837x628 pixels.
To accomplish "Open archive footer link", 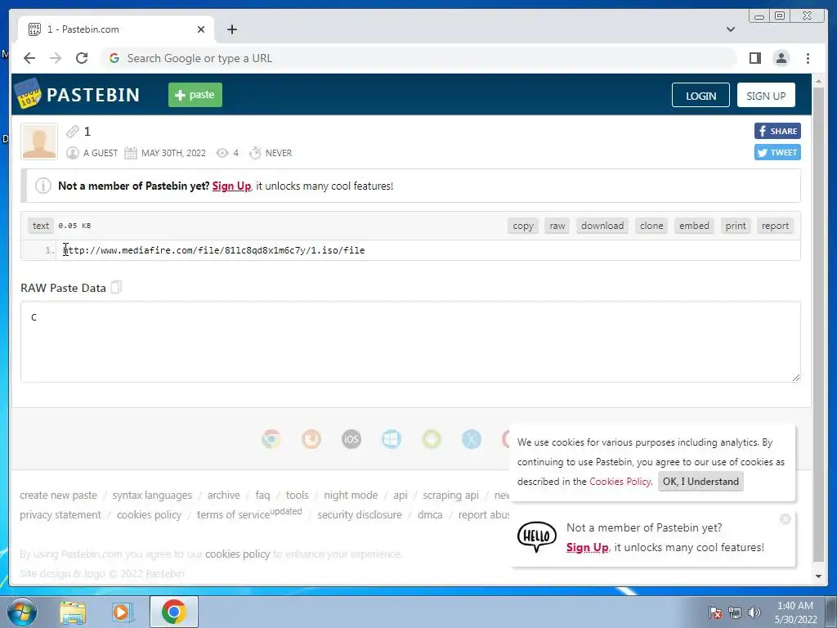I will (224, 496).
